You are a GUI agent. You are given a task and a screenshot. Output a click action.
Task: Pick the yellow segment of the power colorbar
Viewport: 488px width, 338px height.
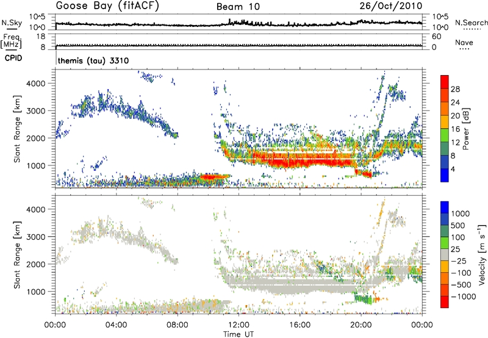(445, 121)
